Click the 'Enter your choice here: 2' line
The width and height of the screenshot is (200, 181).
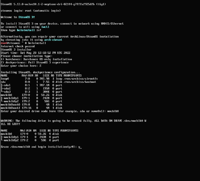[x=21, y=66]
